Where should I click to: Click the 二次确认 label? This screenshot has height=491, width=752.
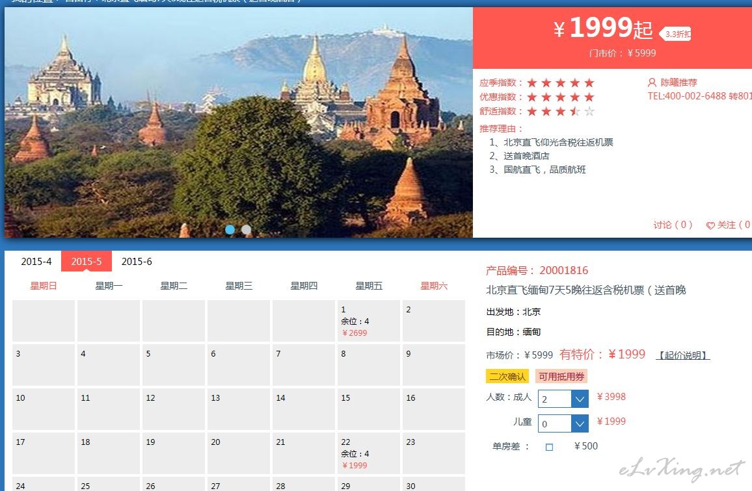click(507, 377)
